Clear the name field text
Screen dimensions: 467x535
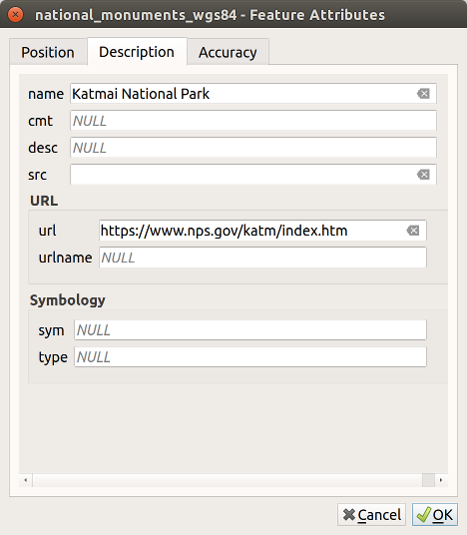[423, 94]
